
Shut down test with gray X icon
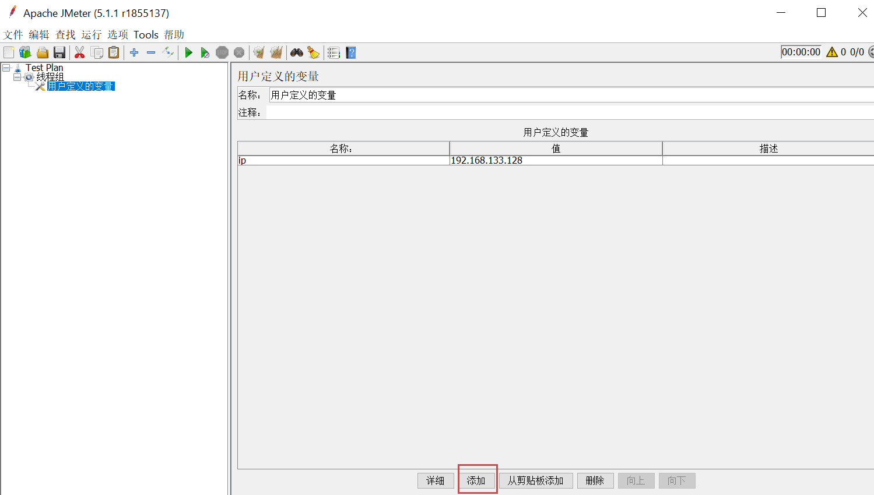coord(239,52)
